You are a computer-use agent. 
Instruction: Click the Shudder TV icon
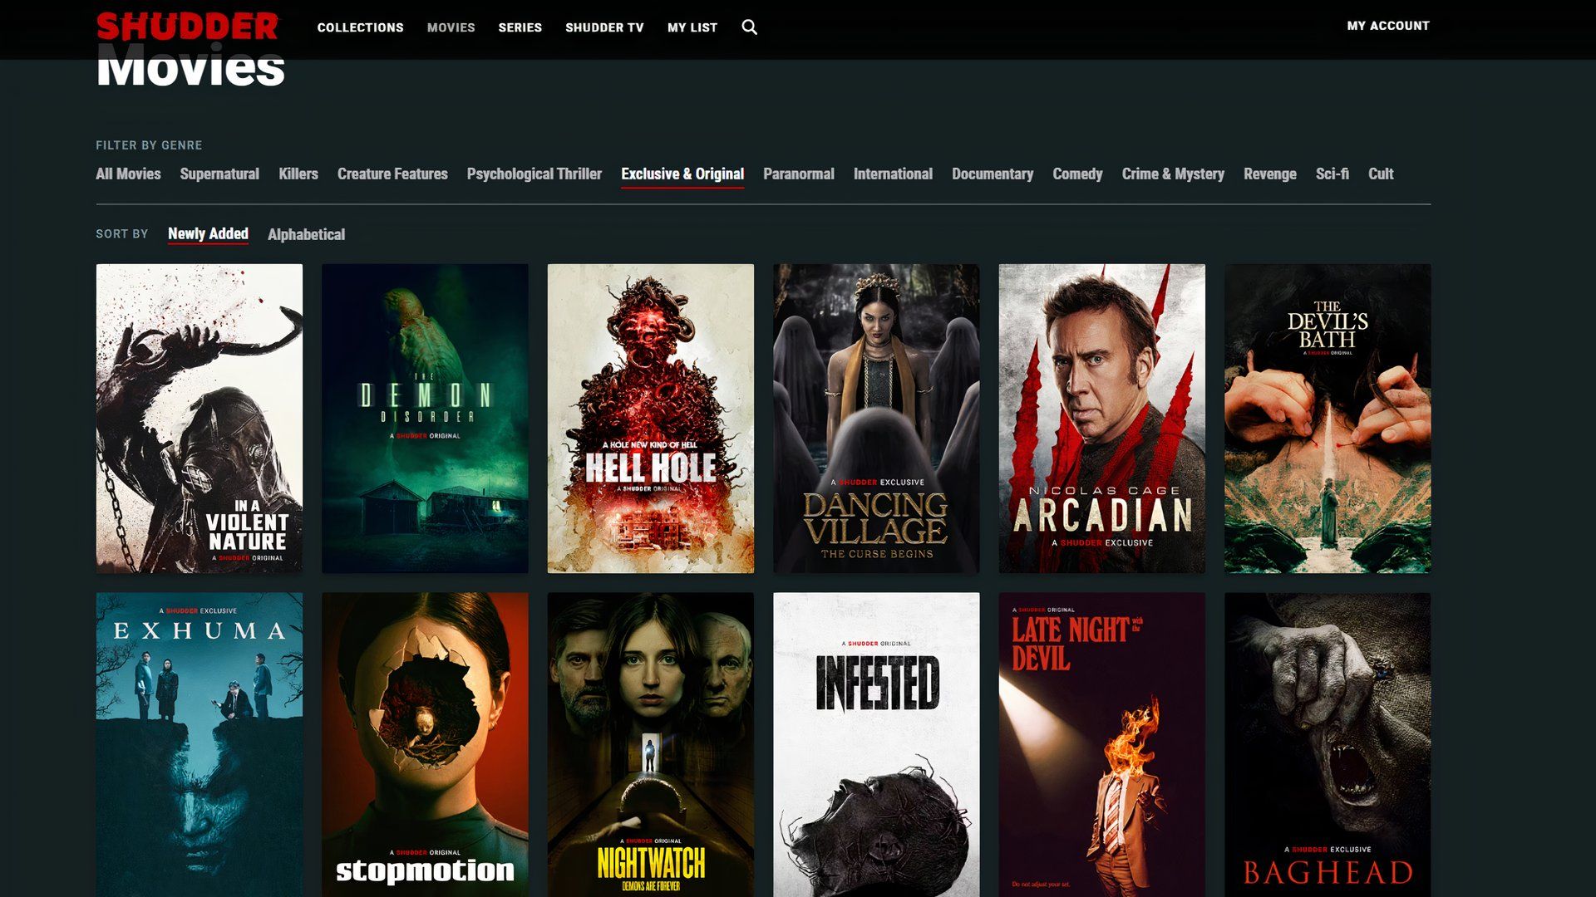pyautogui.click(x=605, y=27)
